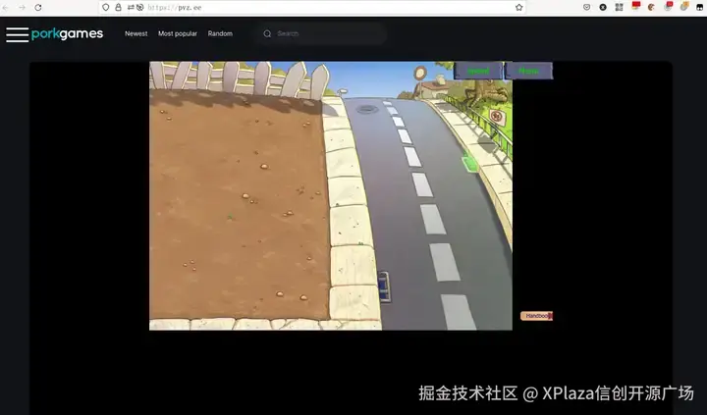Click the Menu button in the game
This screenshot has height=415, width=707.
(x=528, y=71)
